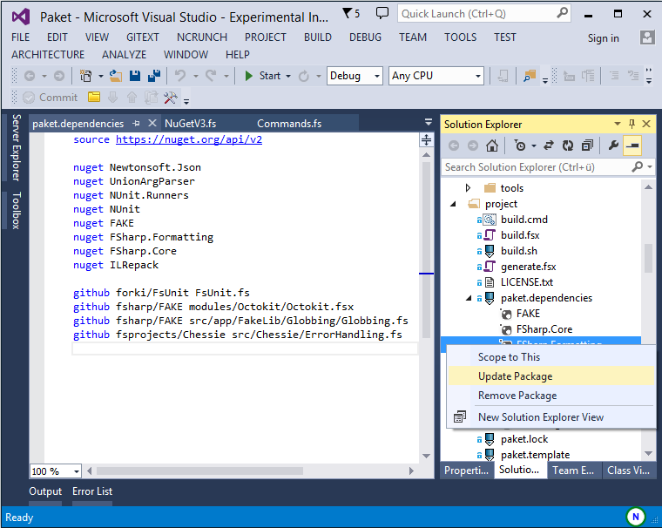
Task: Open the Team Explorer tab
Action: pos(573,470)
